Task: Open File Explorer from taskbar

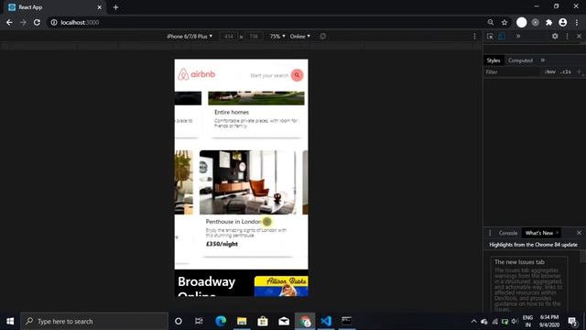Action: (242, 321)
